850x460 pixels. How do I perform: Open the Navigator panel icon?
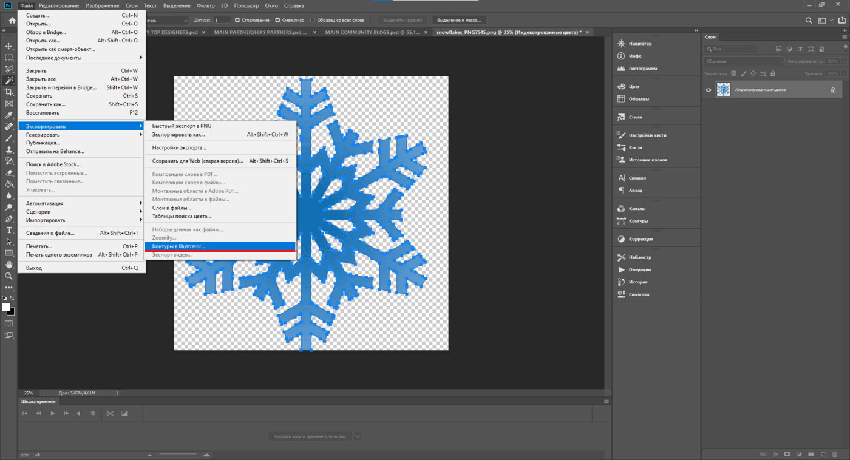(621, 44)
